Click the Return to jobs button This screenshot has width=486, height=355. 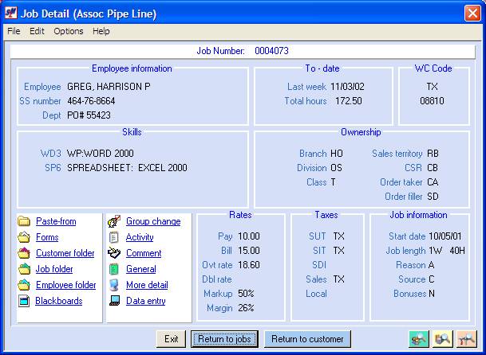(x=224, y=339)
